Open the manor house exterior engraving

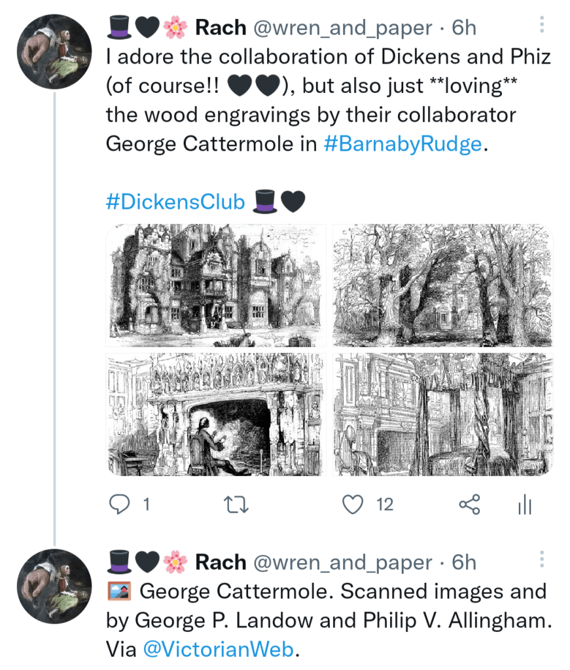(216, 286)
